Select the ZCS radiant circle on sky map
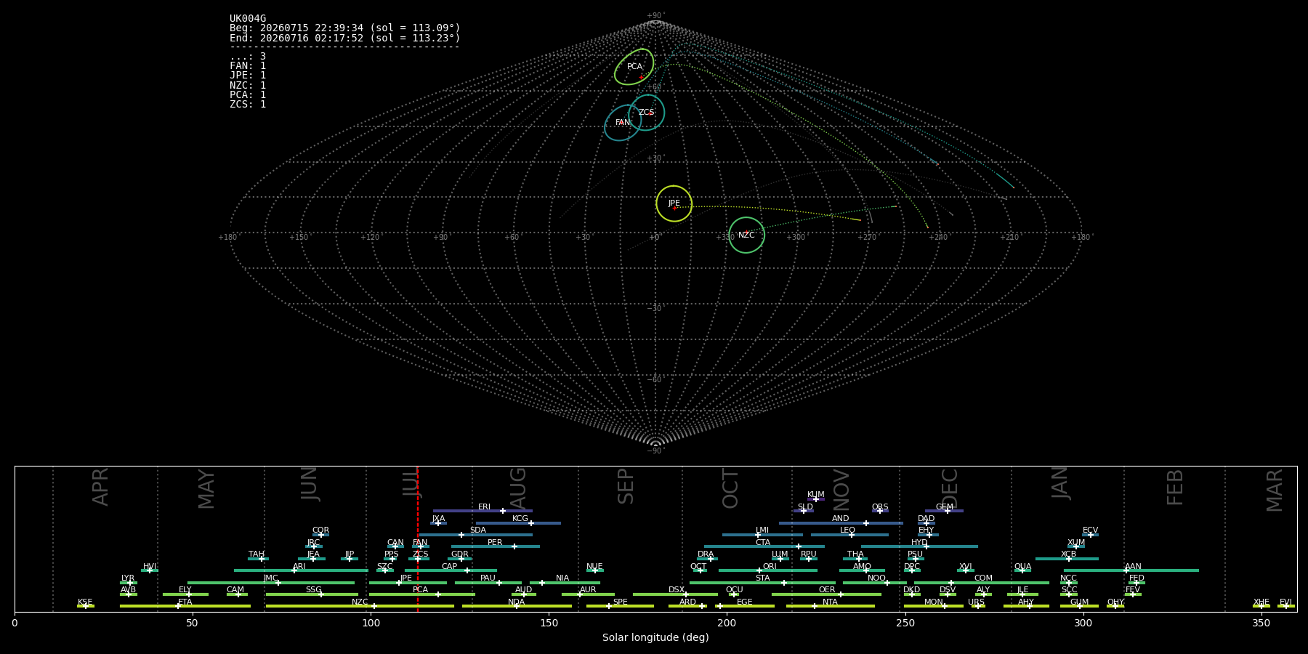Viewport: 1308px width, 654px height. tap(647, 113)
